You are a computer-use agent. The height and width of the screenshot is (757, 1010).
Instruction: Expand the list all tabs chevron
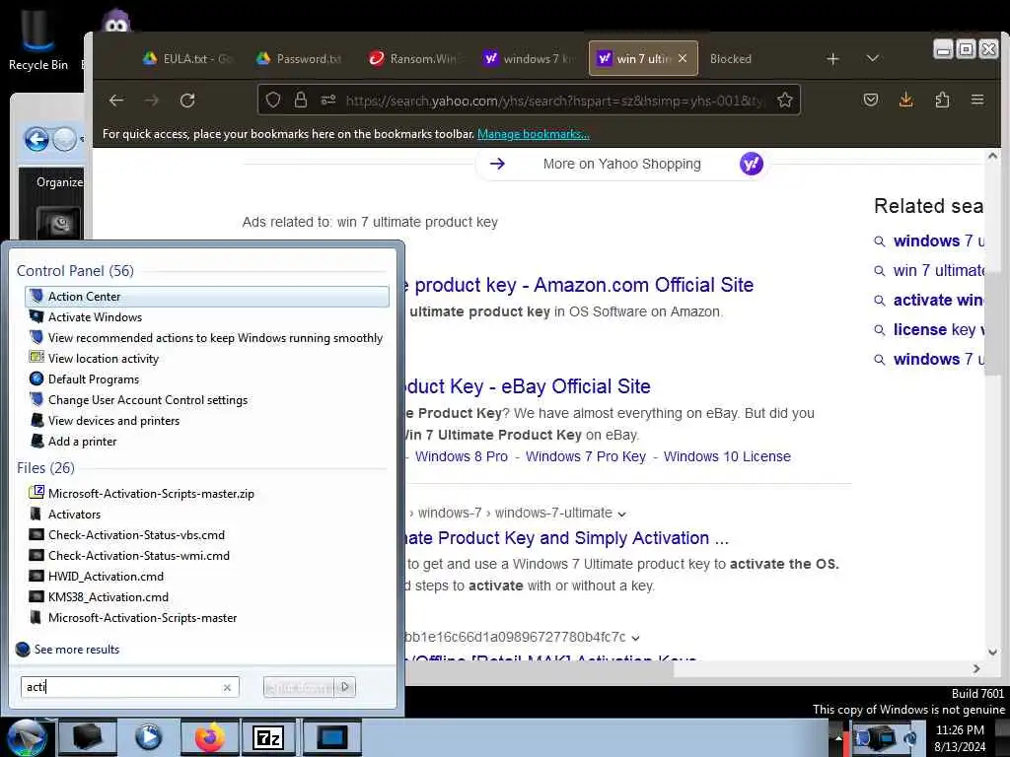pyautogui.click(x=873, y=58)
